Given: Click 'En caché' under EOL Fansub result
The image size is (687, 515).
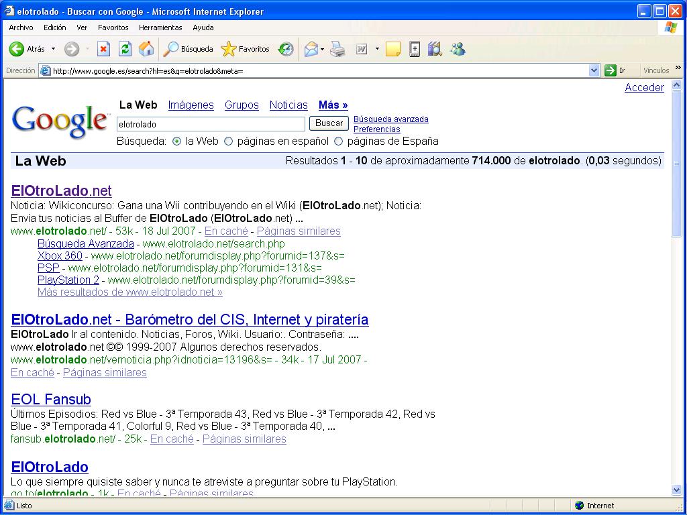Looking at the screenshot, I should 172,439.
